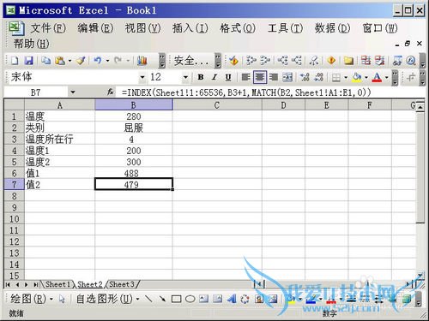Click the Format Painter brush icon
429x321 pixels.
click(82, 61)
